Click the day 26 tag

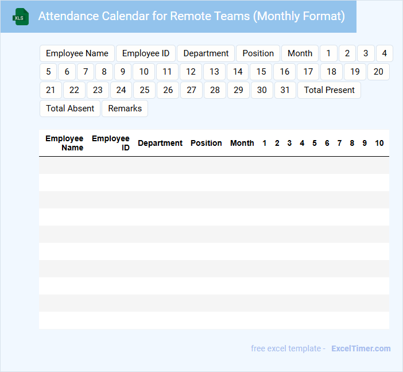click(168, 90)
